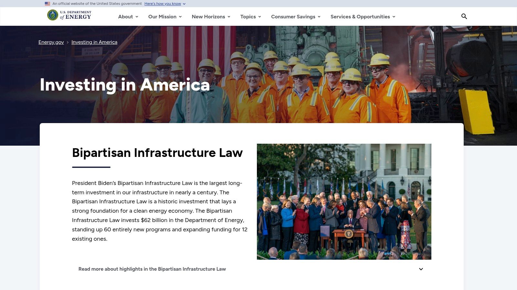Open the Topics navigation menu
Image resolution: width=517 pixels, height=290 pixels.
click(250, 17)
